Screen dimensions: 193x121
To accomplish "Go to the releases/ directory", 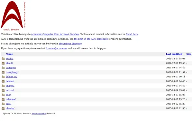I will click(x=11, y=99).
